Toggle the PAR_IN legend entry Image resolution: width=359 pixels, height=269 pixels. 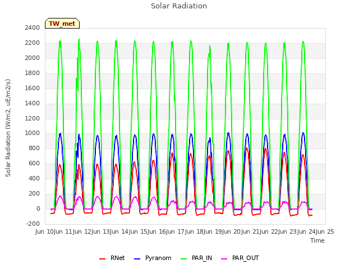(196, 258)
